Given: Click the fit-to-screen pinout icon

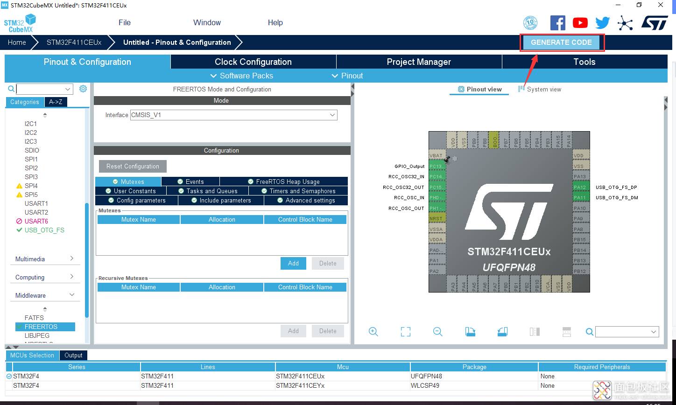Looking at the screenshot, I should click(406, 331).
